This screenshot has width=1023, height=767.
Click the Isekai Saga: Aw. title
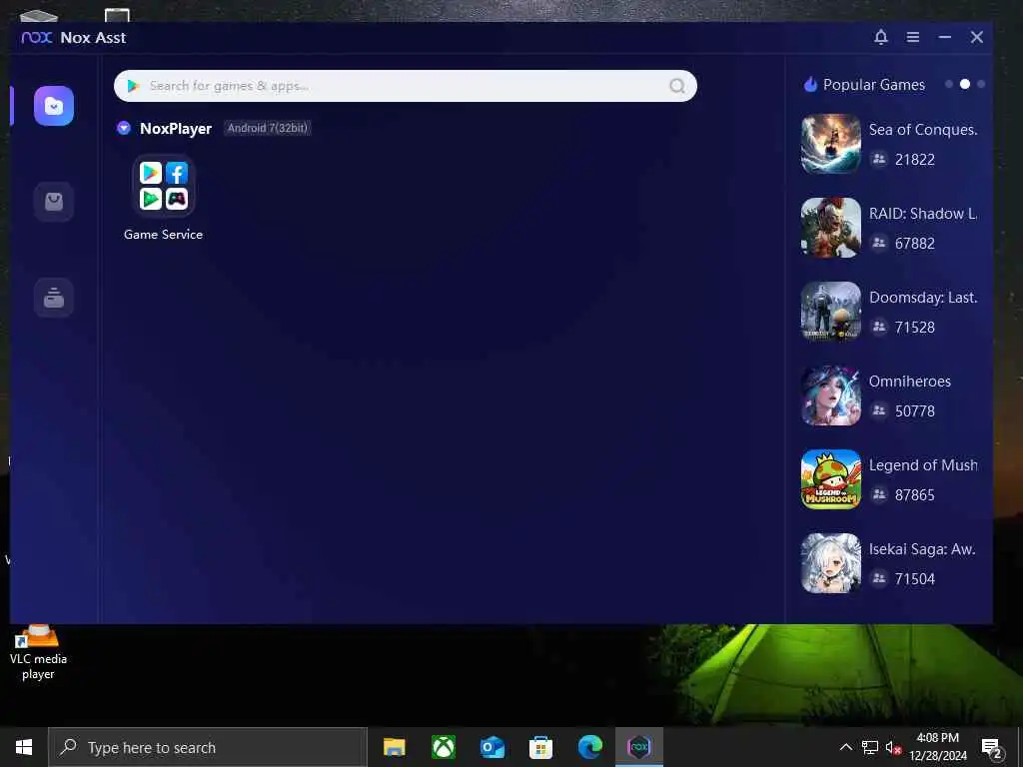[x=922, y=549]
